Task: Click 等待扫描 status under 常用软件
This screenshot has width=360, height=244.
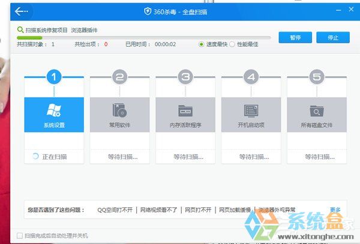Action: coord(122,157)
